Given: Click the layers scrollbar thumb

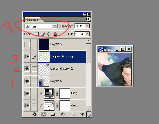Looking at the screenshot, I should [x=89, y=53].
